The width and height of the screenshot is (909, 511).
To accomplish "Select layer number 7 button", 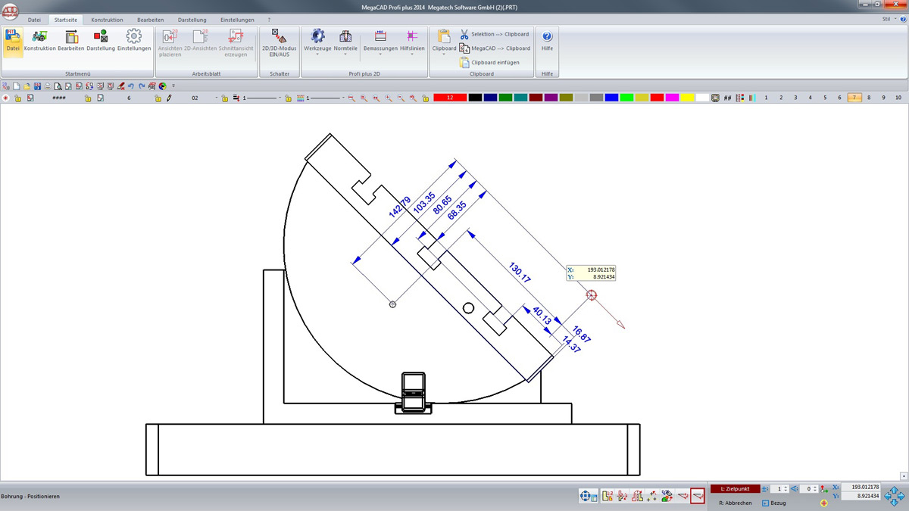I will click(x=854, y=98).
